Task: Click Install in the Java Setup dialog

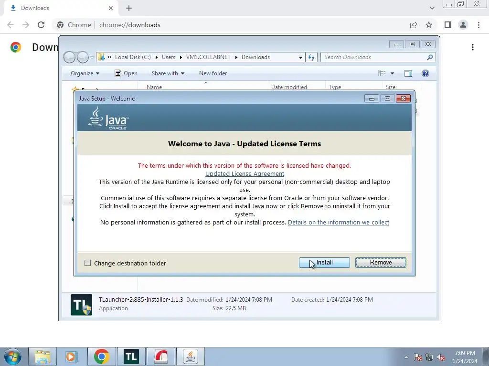Action: (324, 263)
